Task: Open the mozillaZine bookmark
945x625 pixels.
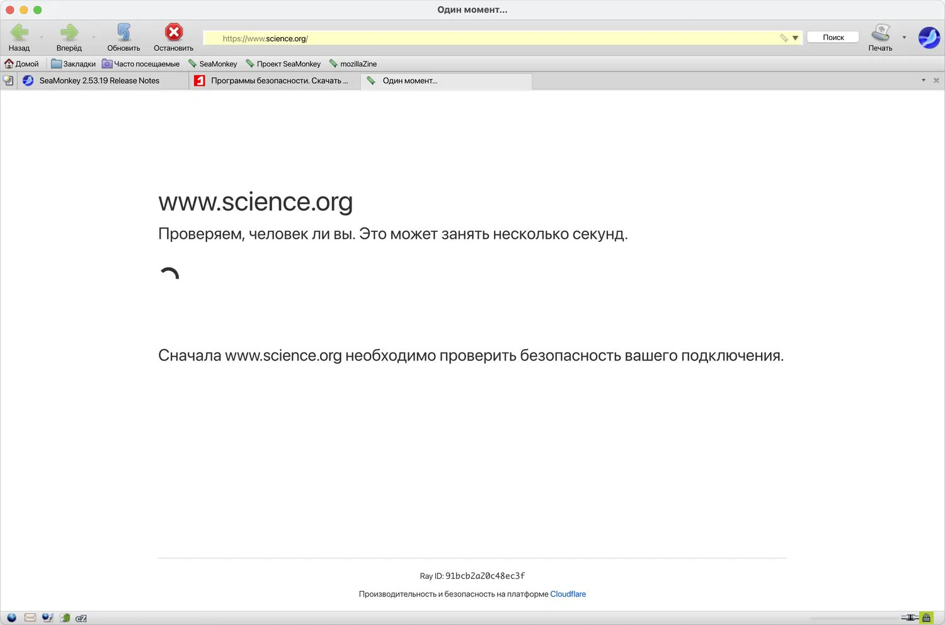Action: pos(353,64)
